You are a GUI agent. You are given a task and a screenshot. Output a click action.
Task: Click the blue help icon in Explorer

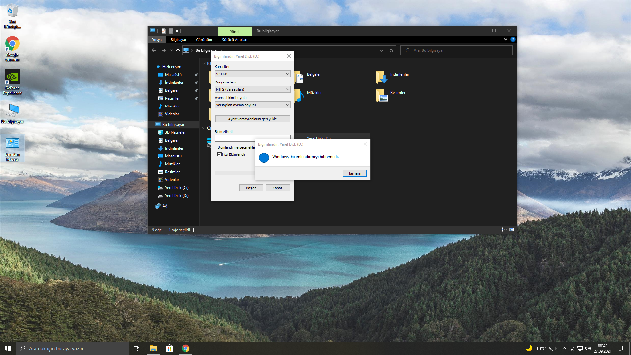513,39
